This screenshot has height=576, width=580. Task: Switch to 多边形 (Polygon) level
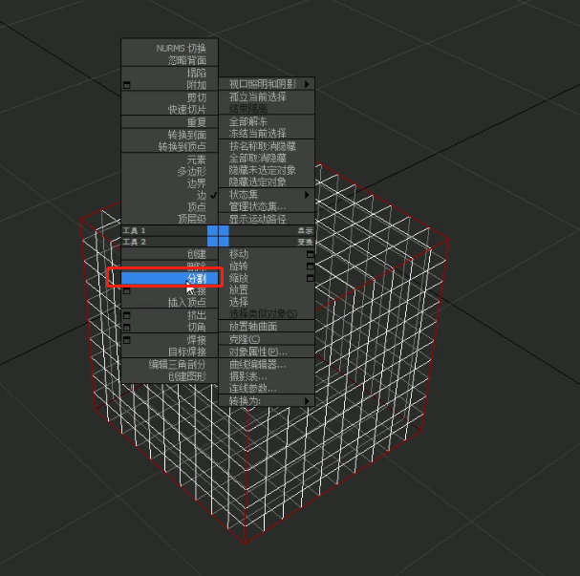[x=192, y=172]
